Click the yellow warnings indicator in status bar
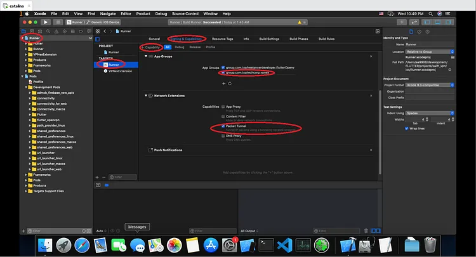The width and height of the screenshot is (476, 257). click(x=301, y=22)
